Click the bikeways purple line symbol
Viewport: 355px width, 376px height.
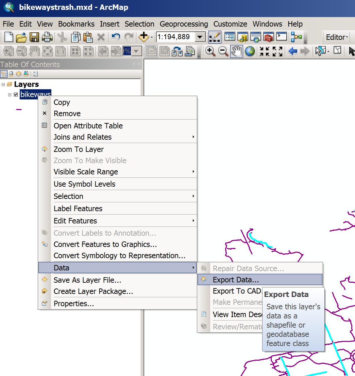[x=19, y=109]
